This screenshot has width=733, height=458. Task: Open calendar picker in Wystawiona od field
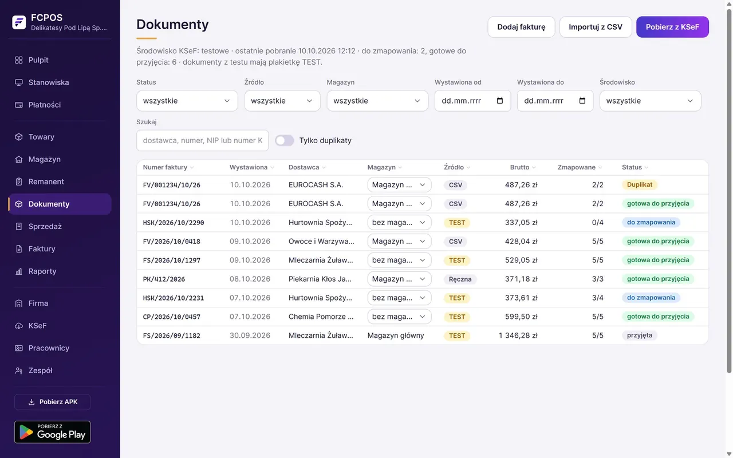tap(500, 101)
